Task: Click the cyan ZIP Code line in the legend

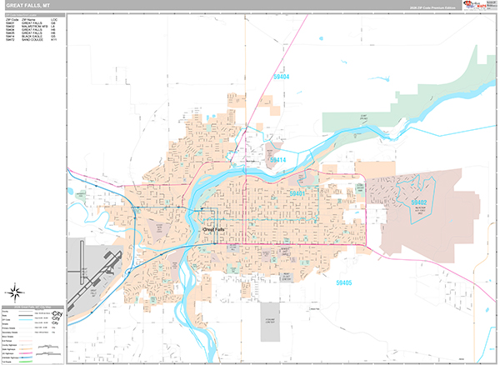Action: tap(26, 320)
